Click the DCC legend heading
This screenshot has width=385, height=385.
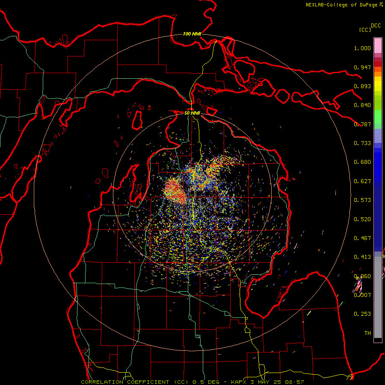pyautogui.click(x=376, y=26)
